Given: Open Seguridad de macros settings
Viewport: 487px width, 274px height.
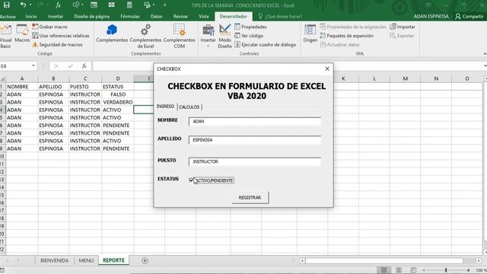Looking at the screenshot, I should click(x=58, y=45).
